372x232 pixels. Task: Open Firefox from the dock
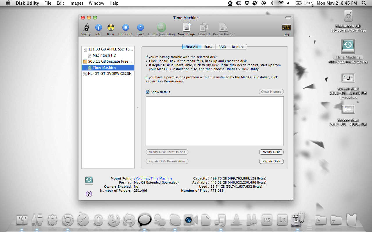pos(114,220)
